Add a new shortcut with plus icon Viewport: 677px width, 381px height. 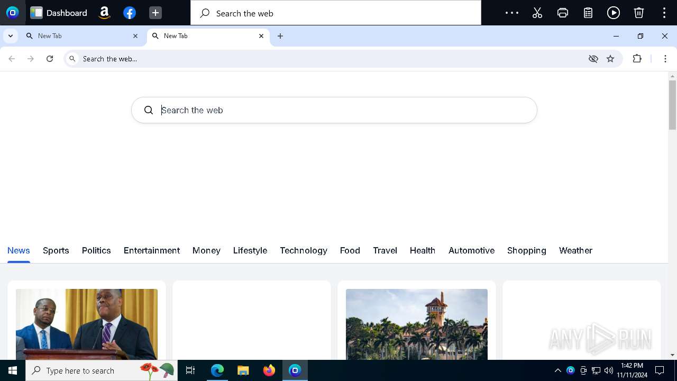[x=155, y=13]
